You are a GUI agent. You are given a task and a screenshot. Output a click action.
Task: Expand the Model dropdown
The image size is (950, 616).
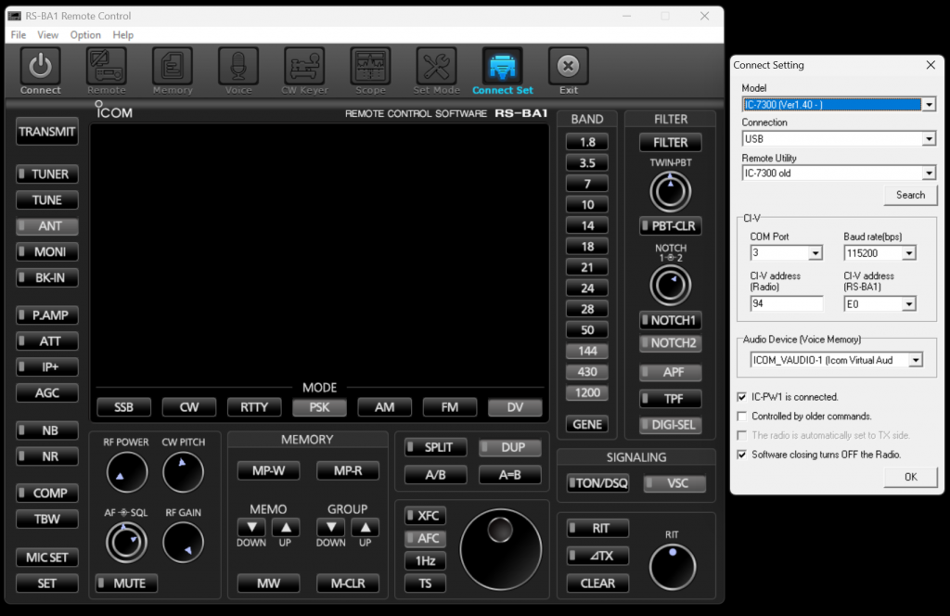point(929,105)
